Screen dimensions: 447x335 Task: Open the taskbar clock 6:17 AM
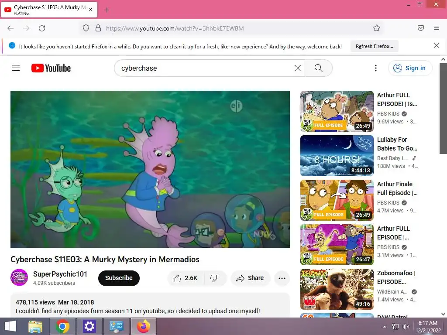click(x=428, y=327)
